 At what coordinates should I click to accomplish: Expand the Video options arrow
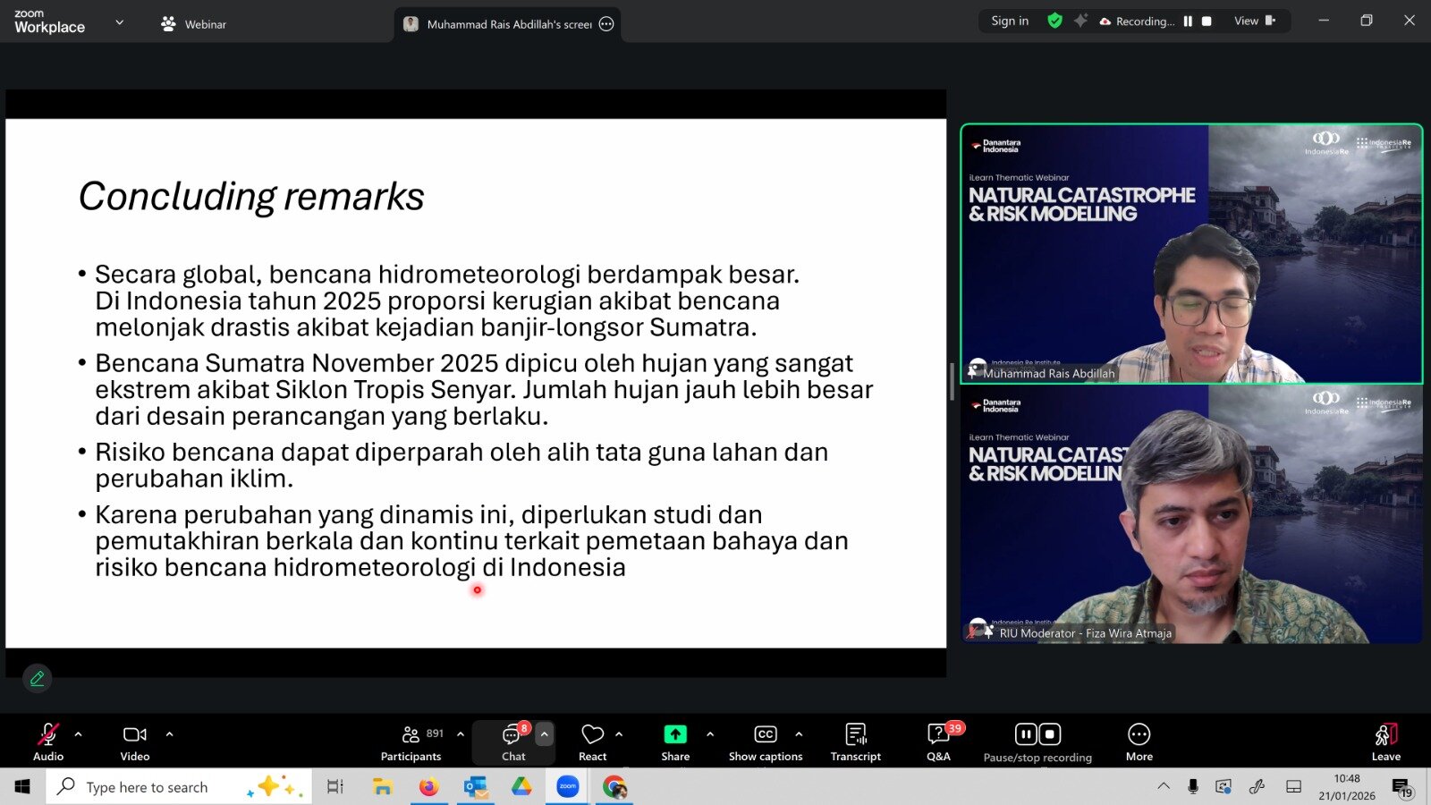point(170,734)
